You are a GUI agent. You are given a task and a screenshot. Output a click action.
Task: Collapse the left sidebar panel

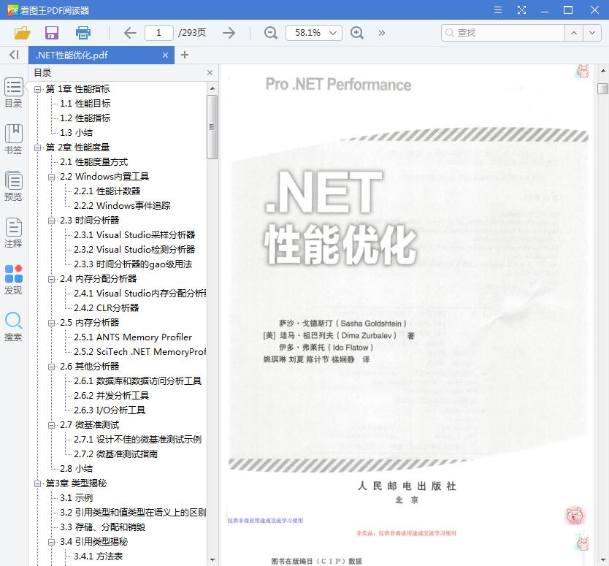coord(14,55)
